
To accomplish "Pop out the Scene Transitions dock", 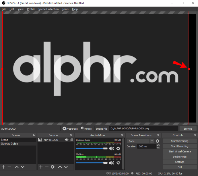I will pyautogui.click(x=158, y=135).
